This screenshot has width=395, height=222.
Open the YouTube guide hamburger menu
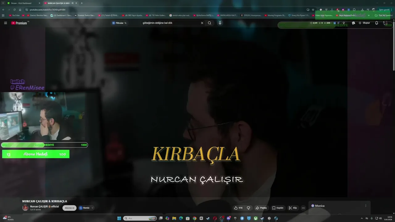tap(5, 23)
